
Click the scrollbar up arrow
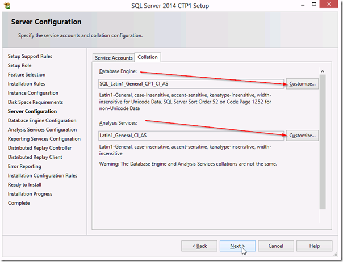tap(323, 71)
